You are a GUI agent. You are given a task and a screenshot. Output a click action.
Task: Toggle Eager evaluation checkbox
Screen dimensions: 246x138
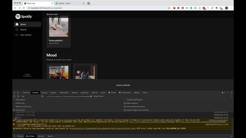pos(125,103)
